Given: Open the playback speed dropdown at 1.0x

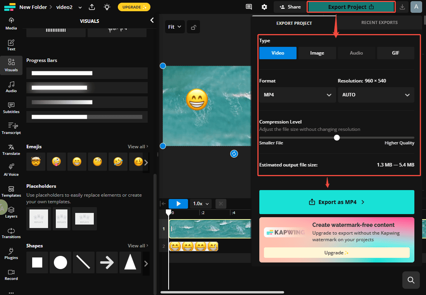Looking at the screenshot, I should (200, 203).
